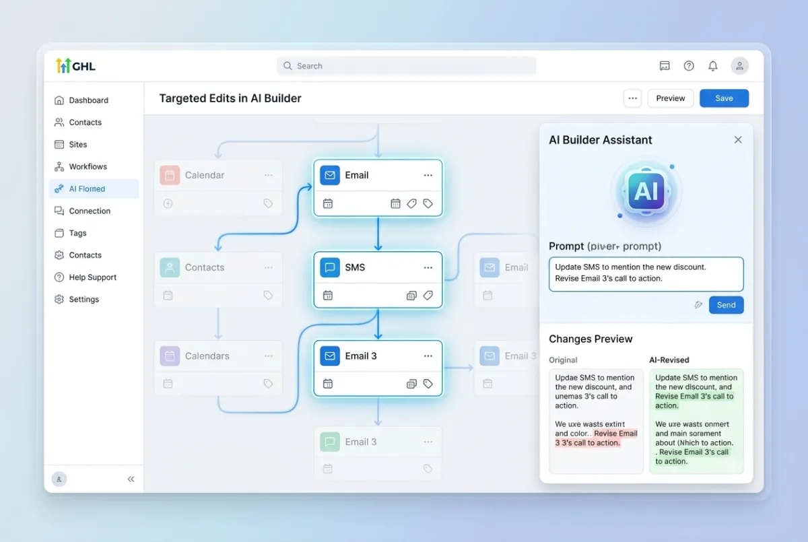Image resolution: width=808 pixels, height=542 pixels.
Task: Open Tags in the sidebar
Action: click(x=94, y=234)
